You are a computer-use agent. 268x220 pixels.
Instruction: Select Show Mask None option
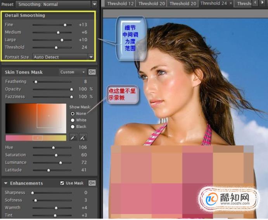pos(73,114)
